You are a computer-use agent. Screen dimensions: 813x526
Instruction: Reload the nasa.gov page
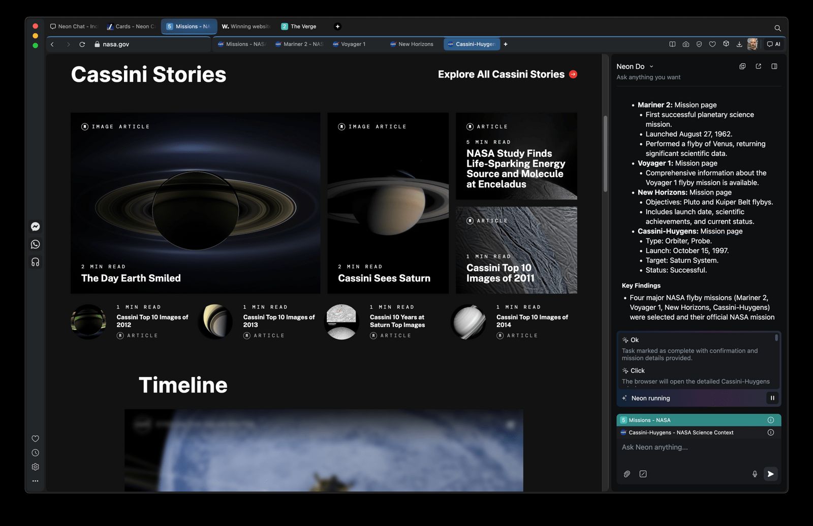(x=82, y=44)
